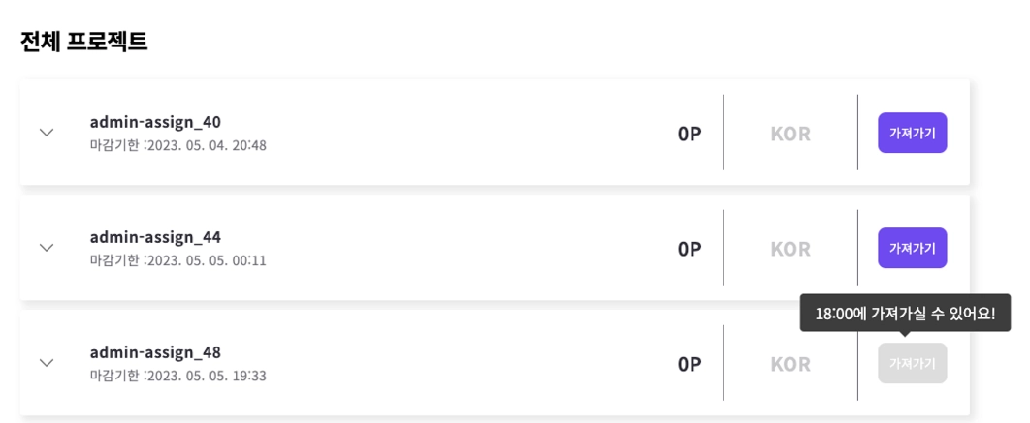Image resolution: width=1030 pixels, height=423 pixels.
Task: Click 가져가기 button for admin-assign_44
Action: click(912, 248)
